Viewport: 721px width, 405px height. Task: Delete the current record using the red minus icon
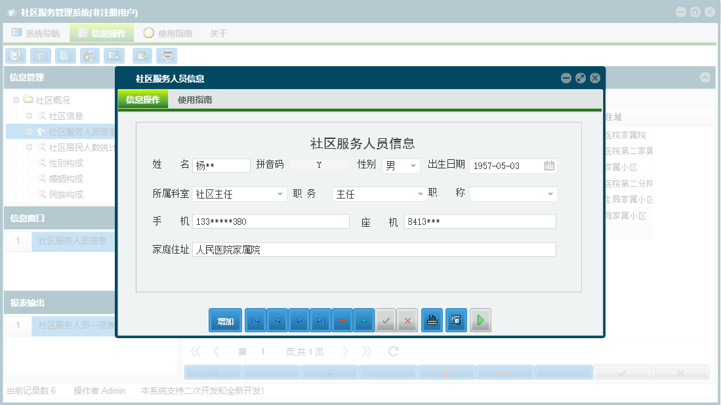click(342, 320)
